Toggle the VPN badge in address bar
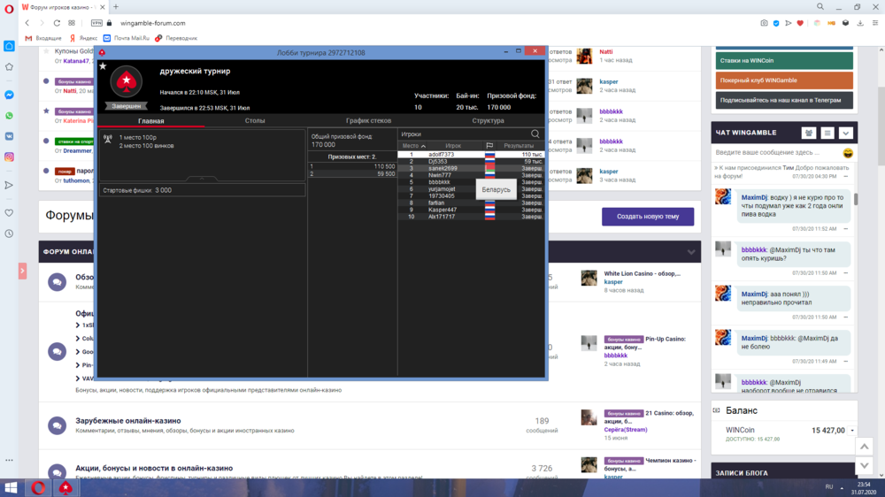The image size is (885, 497). (x=96, y=23)
